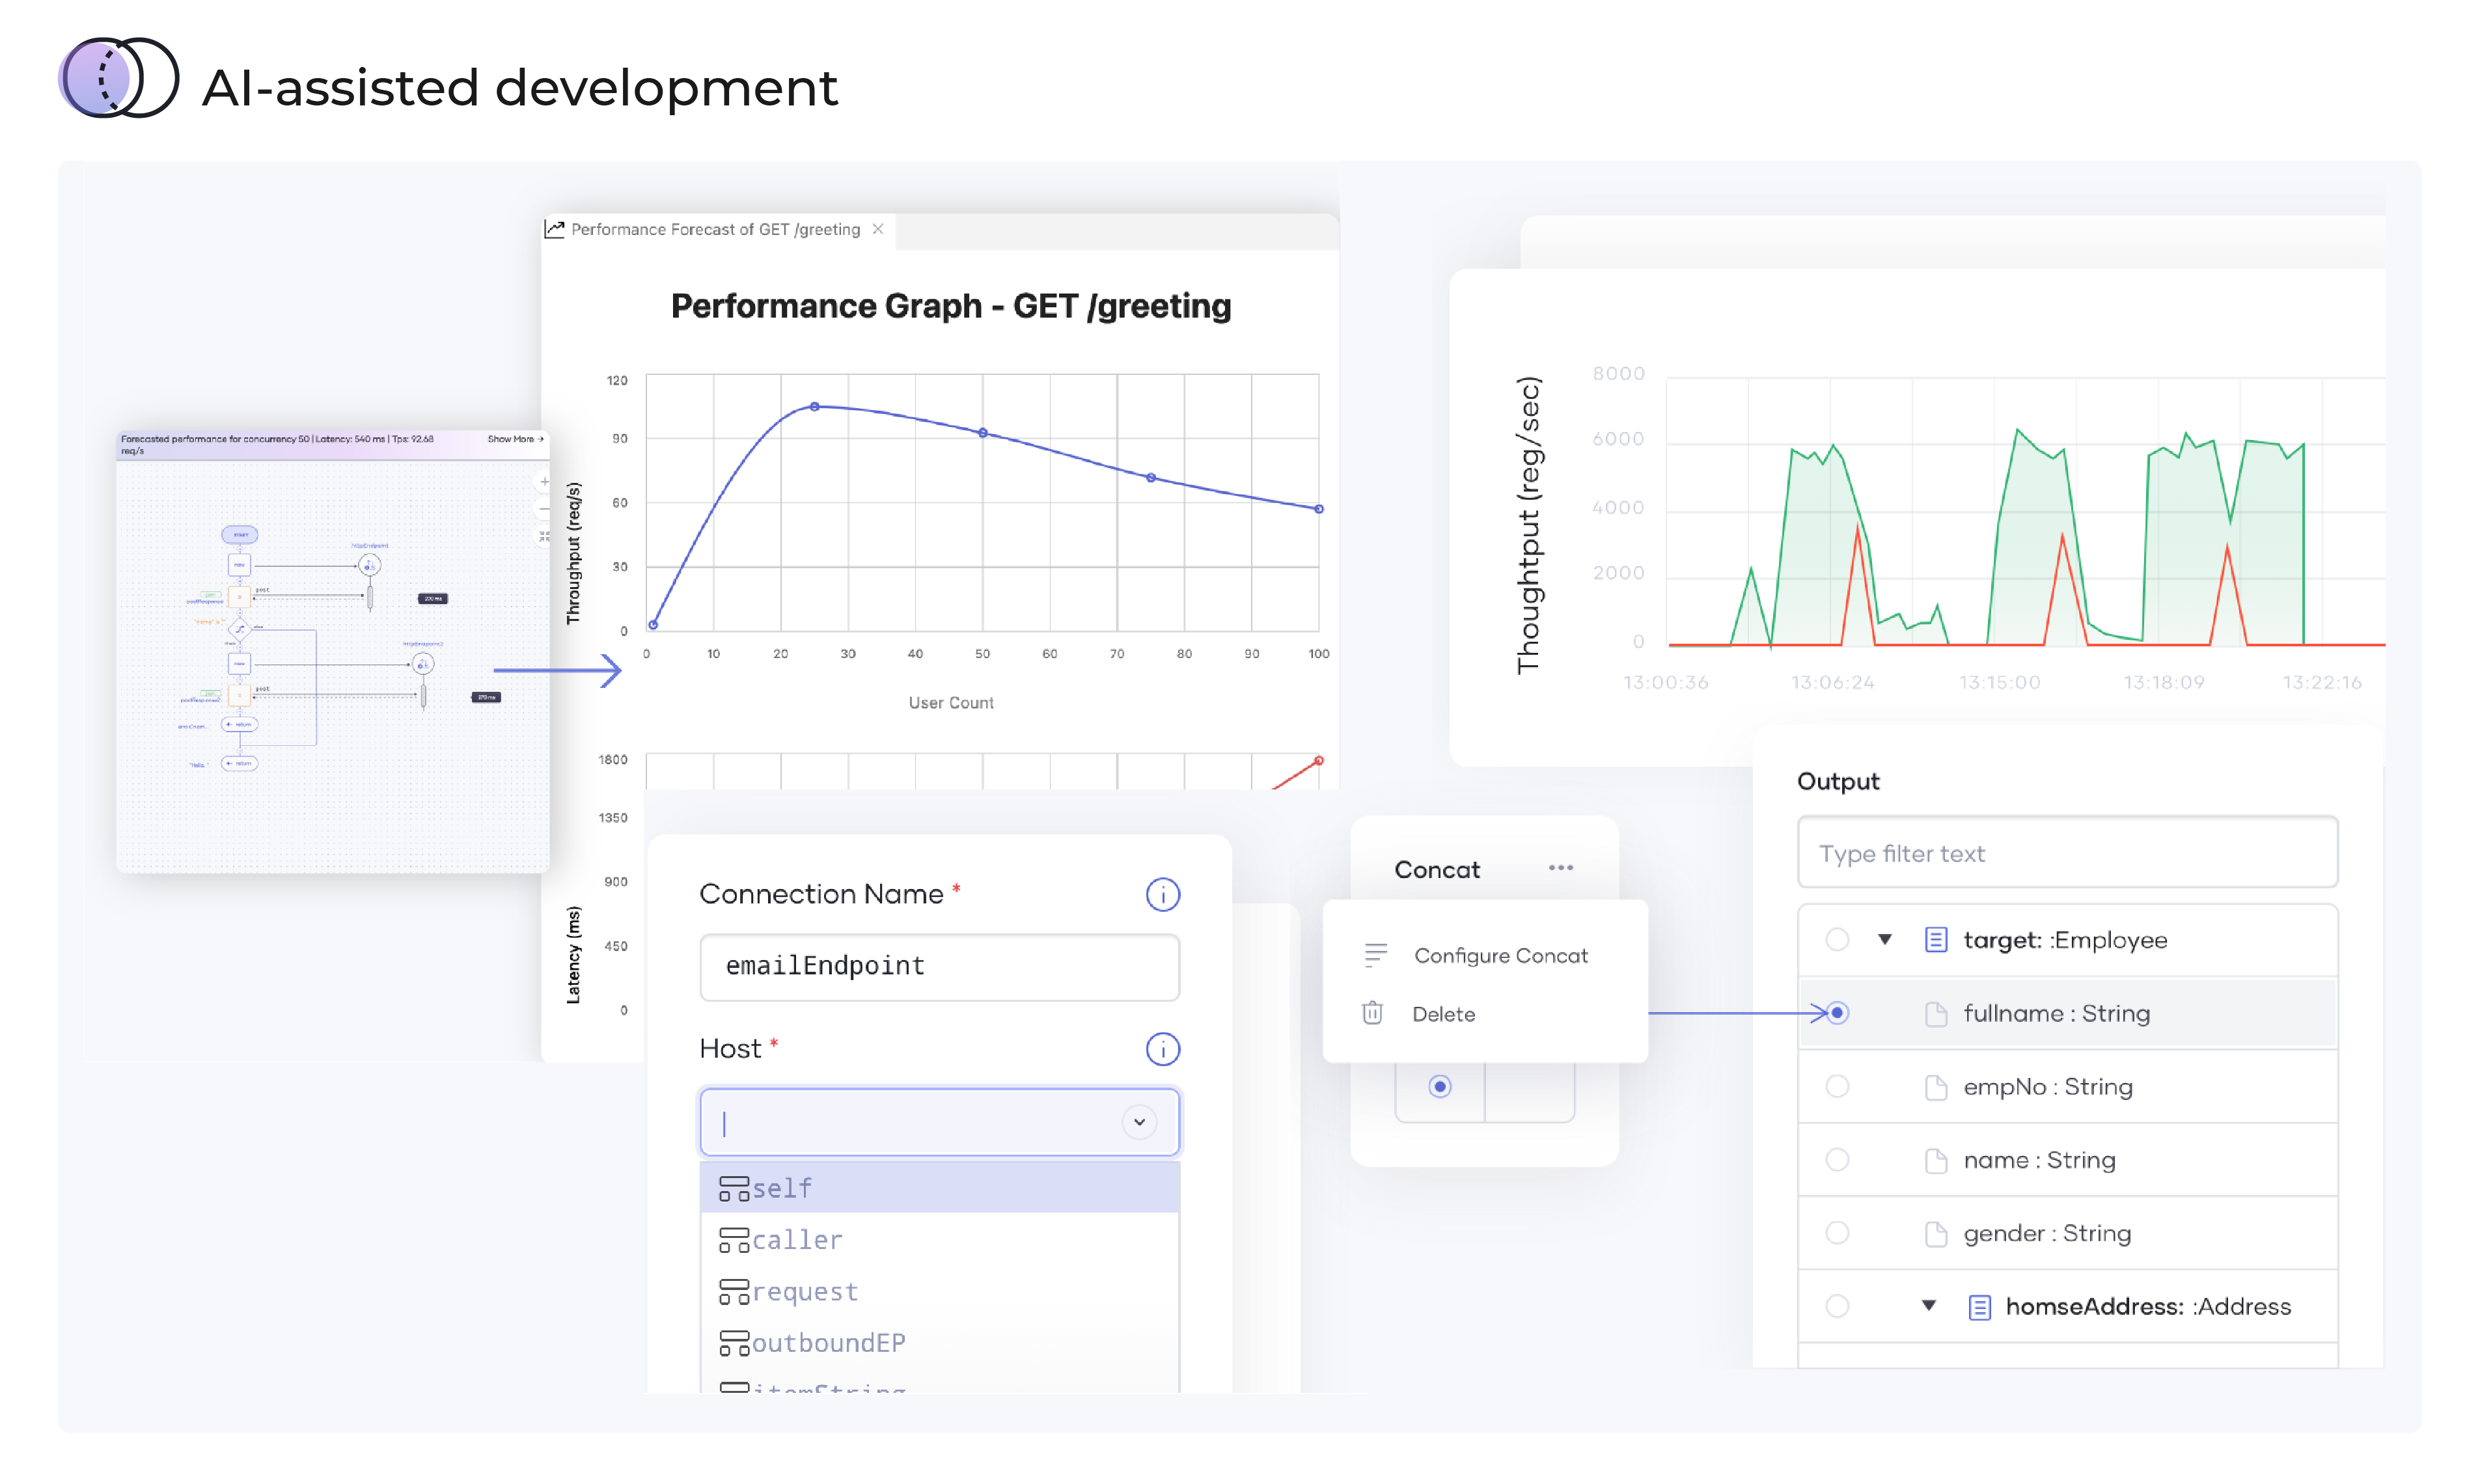
Task: Close the Performance Forecast tab
Action: [x=878, y=229]
